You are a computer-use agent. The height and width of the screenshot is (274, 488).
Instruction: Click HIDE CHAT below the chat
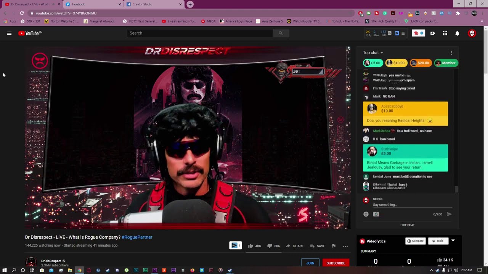click(407, 225)
